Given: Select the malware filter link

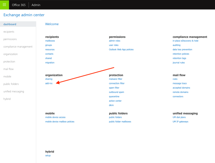Looking at the screenshot, I should tap(115, 79).
